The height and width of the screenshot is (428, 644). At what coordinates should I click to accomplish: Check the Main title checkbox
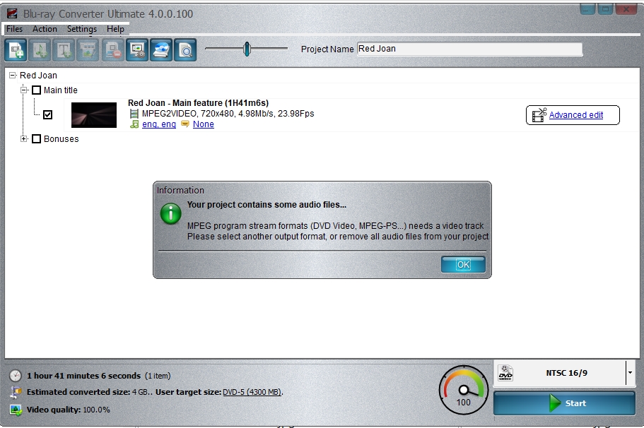click(37, 90)
